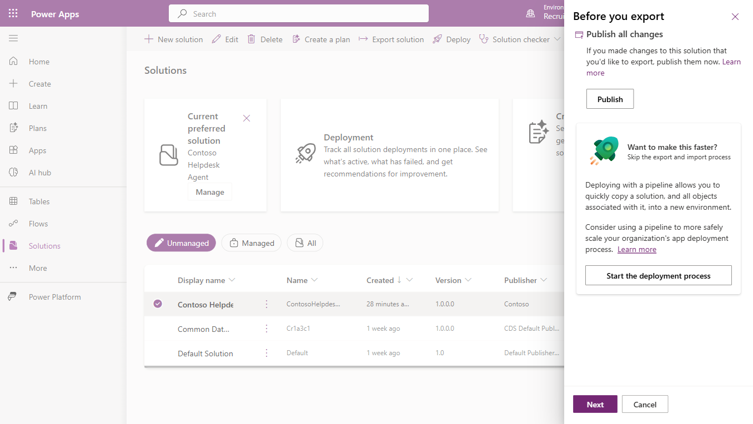Click the Power Platform sidebar icon
This screenshot has height=424, width=753.
point(12,297)
